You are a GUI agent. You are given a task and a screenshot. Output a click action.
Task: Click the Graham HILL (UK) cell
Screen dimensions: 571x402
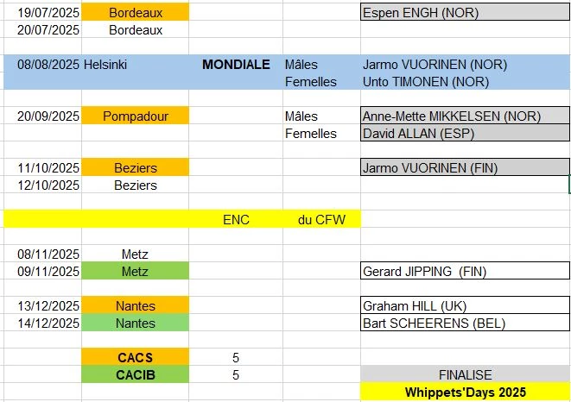(x=465, y=305)
